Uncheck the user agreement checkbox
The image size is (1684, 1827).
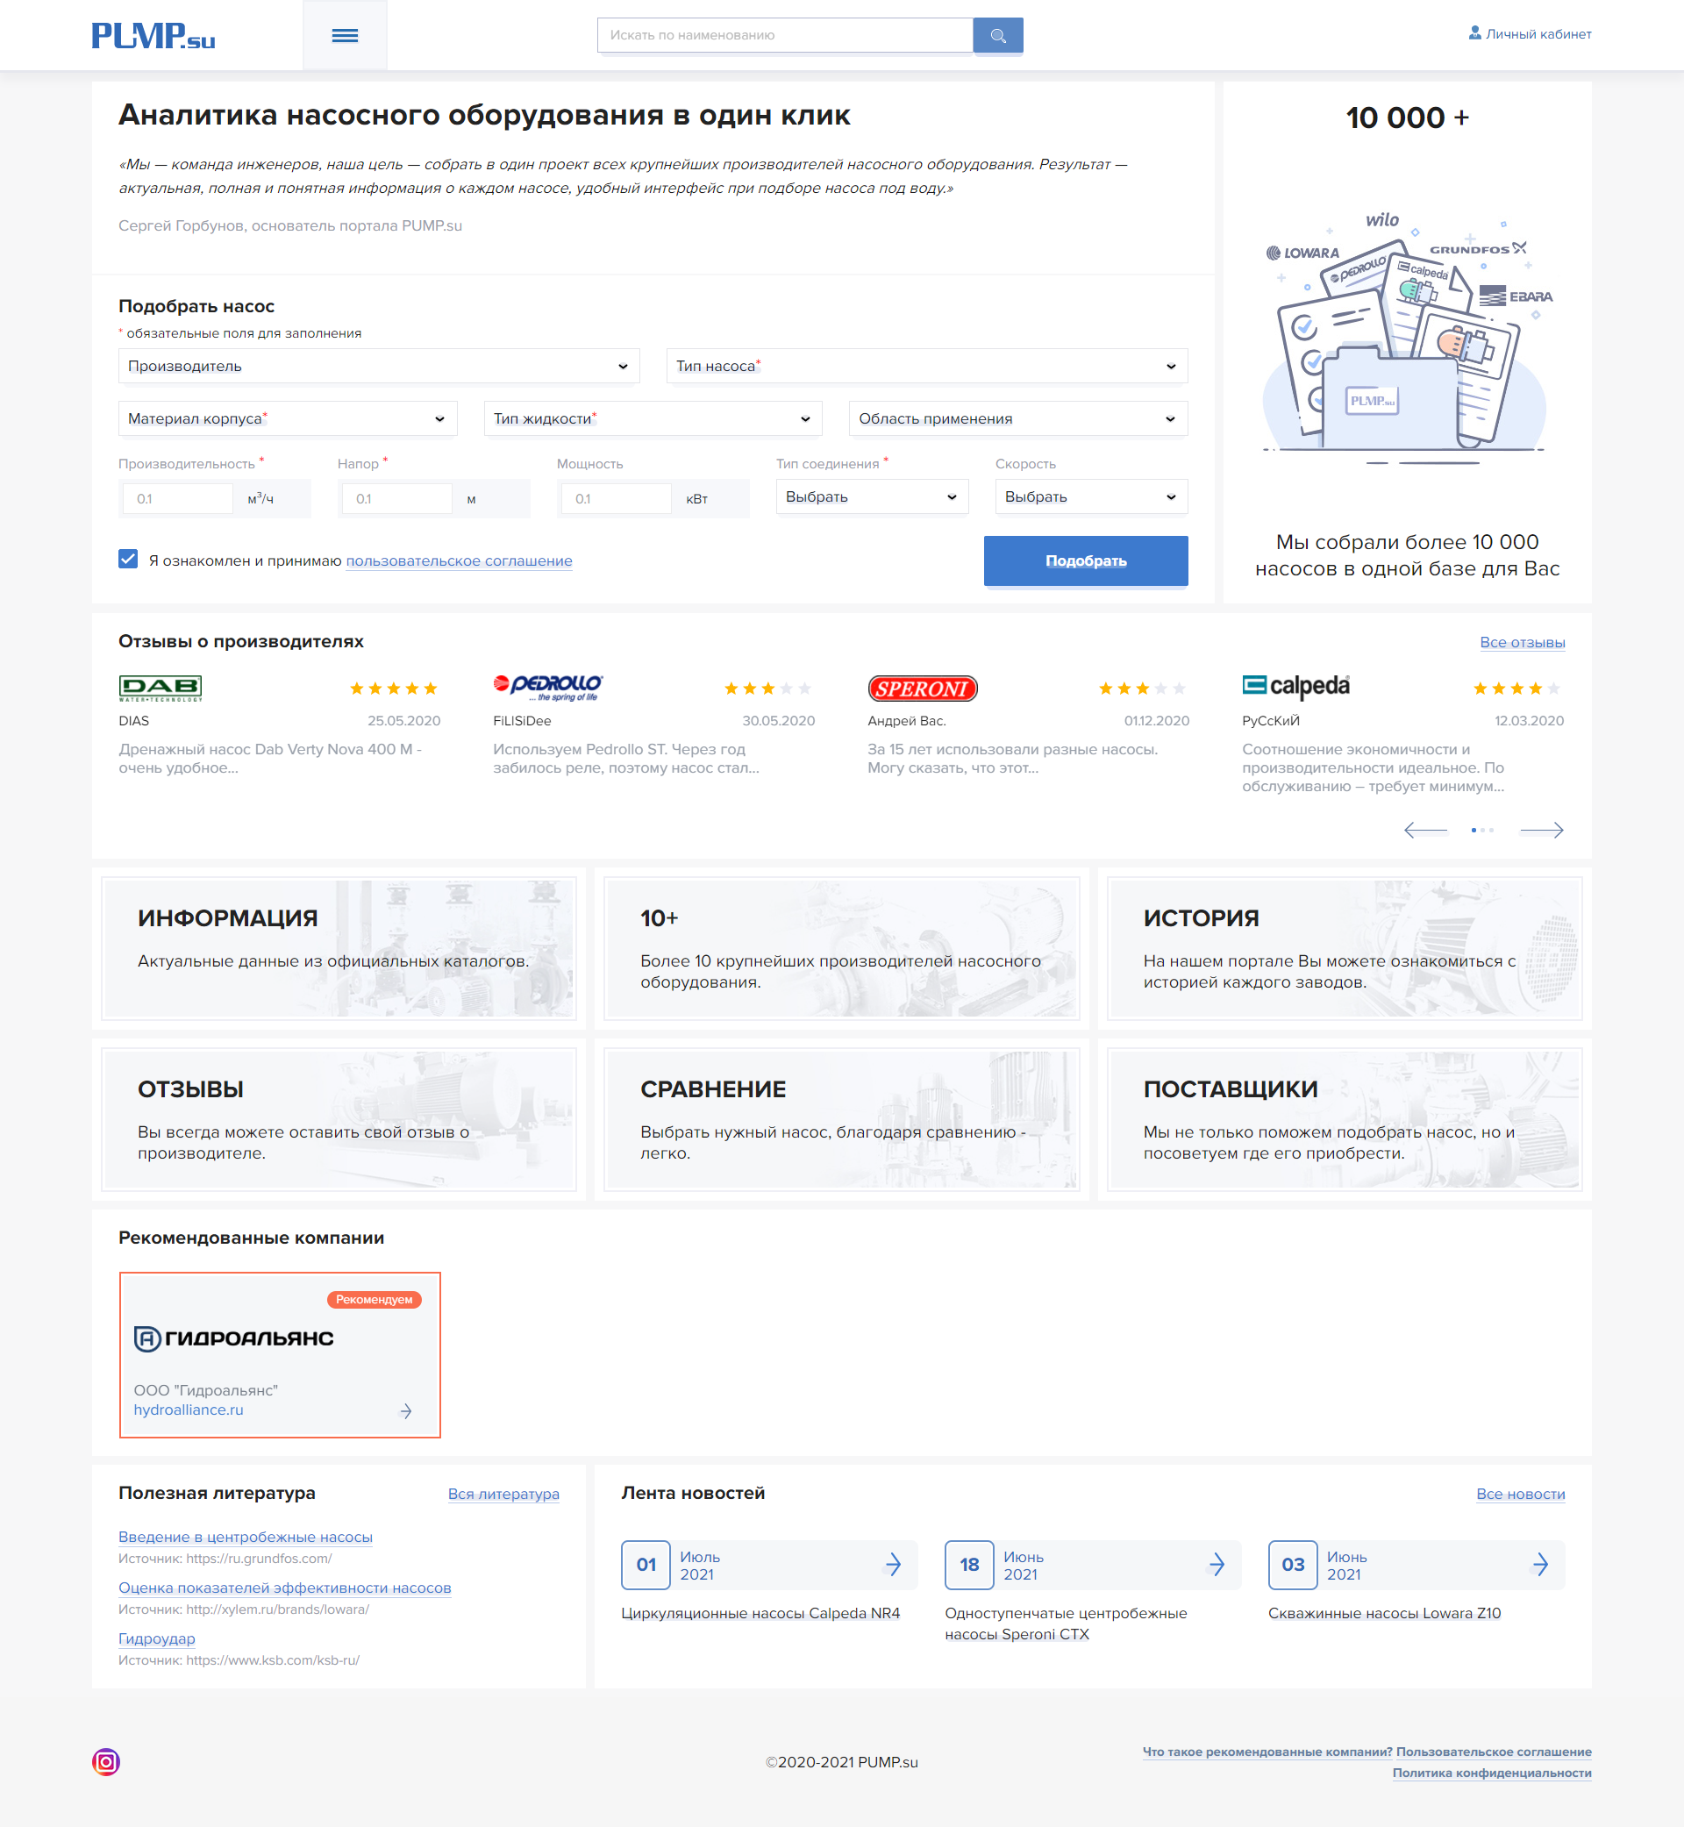128,559
